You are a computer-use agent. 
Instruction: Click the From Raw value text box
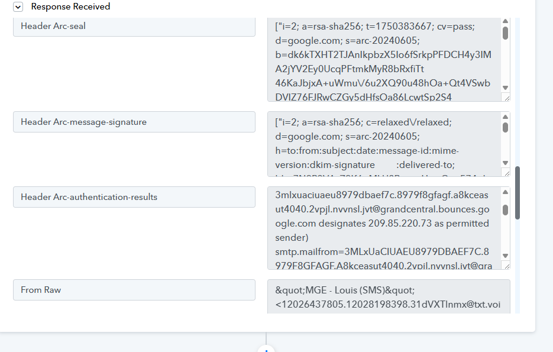(x=389, y=296)
